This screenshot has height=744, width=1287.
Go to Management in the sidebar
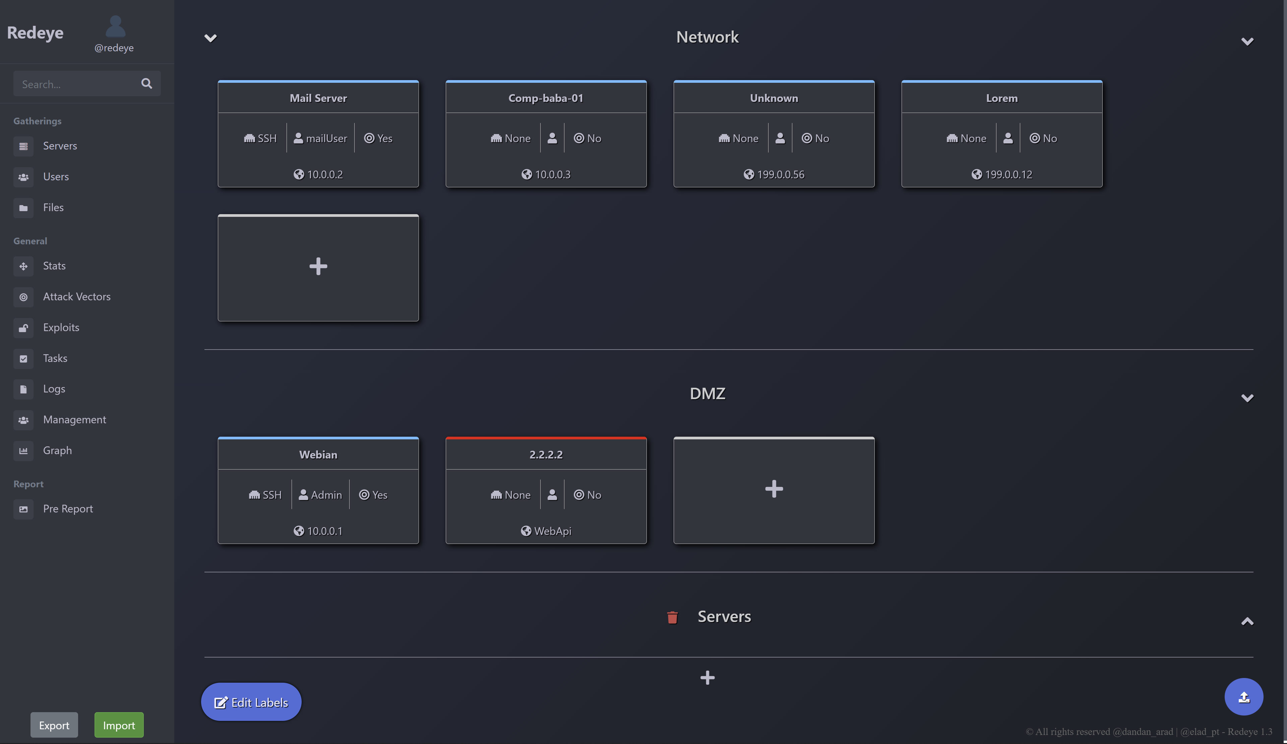[74, 419]
